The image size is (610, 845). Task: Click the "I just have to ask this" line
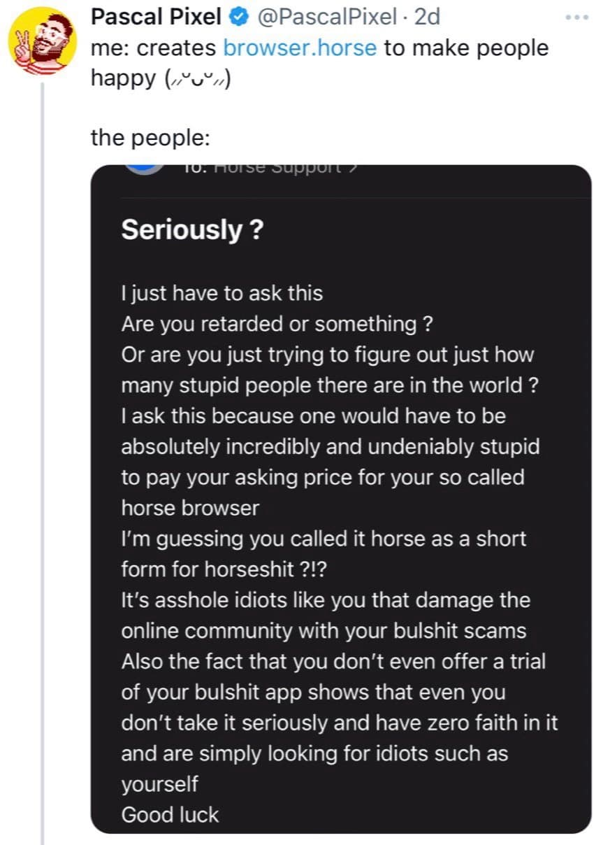click(x=222, y=293)
